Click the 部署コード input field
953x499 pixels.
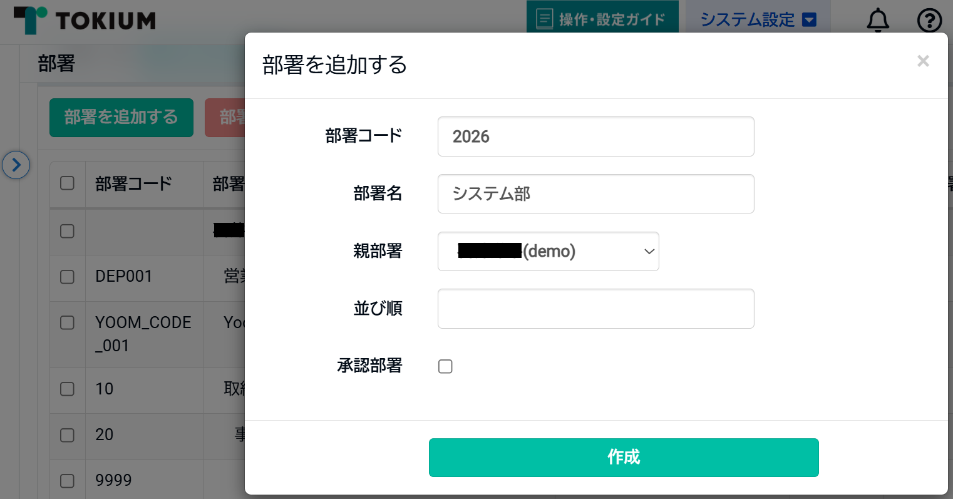[595, 136]
